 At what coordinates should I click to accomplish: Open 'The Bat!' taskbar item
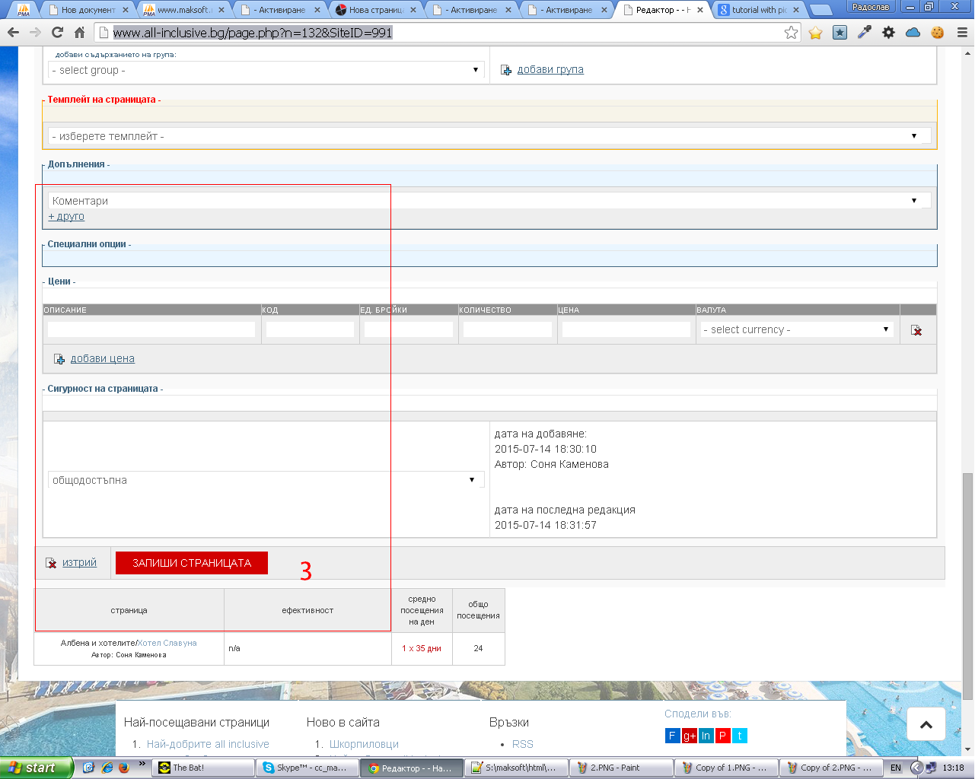(203, 768)
